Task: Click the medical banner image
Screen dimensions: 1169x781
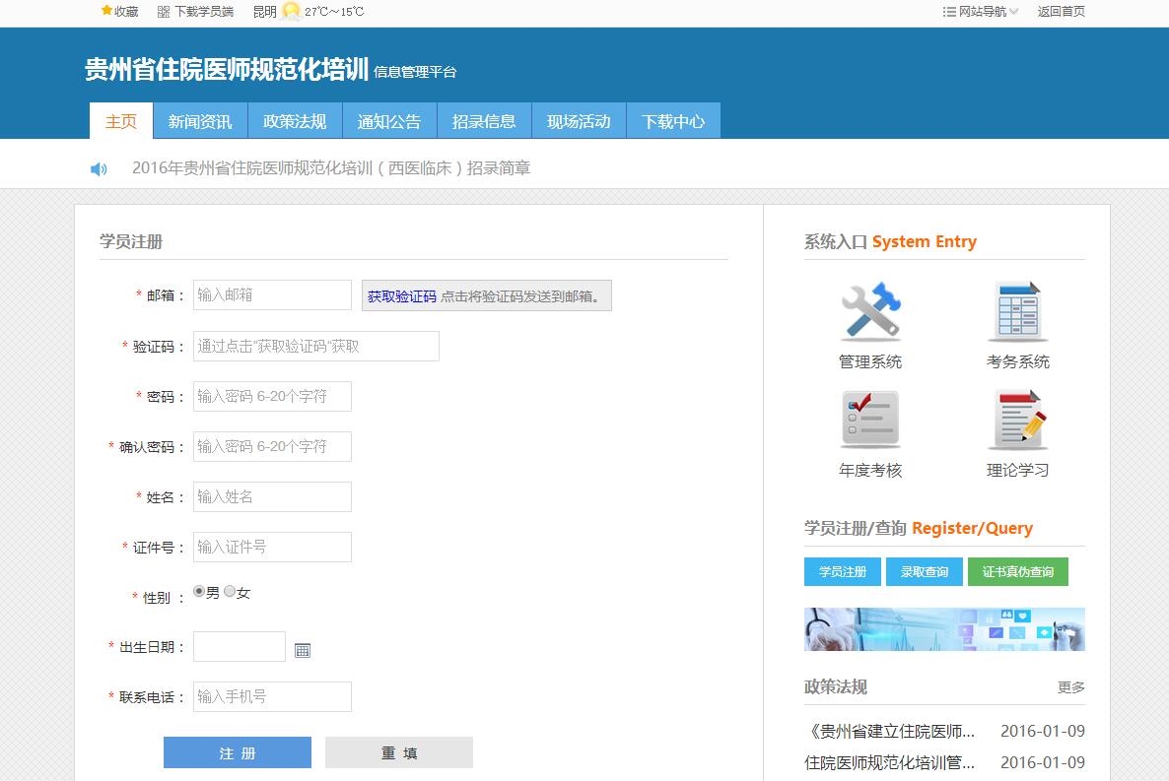Action: pos(944,629)
